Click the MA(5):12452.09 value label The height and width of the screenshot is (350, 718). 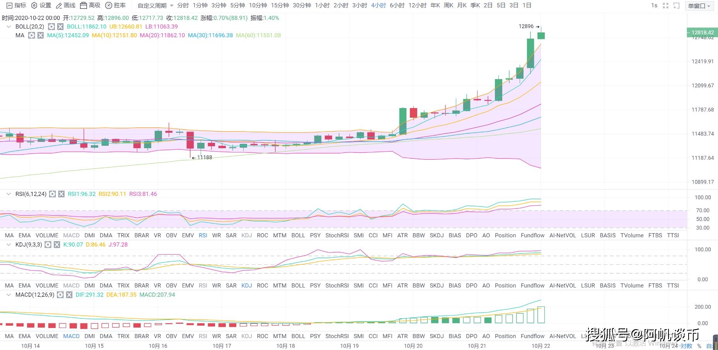click(x=68, y=36)
